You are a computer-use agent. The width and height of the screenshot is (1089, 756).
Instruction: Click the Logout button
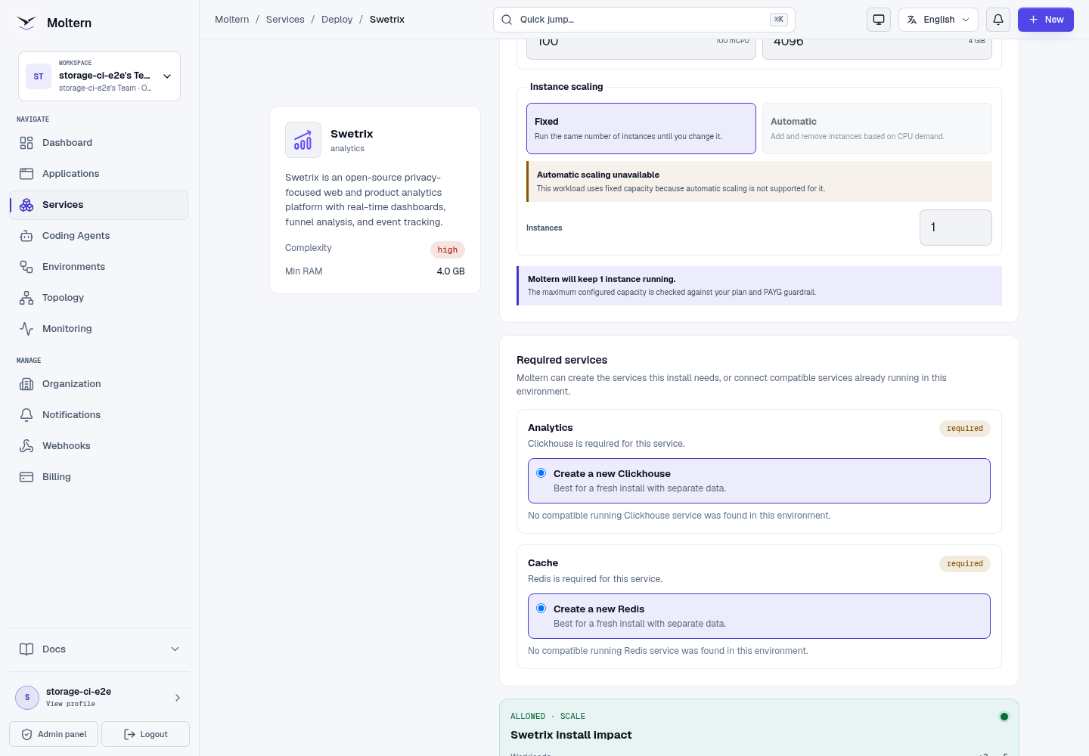pos(145,734)
